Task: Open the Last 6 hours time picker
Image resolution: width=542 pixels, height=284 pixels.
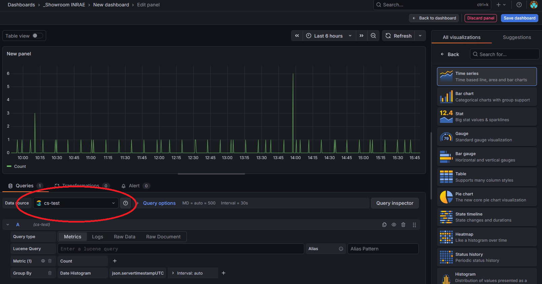Action: point(329,36)
